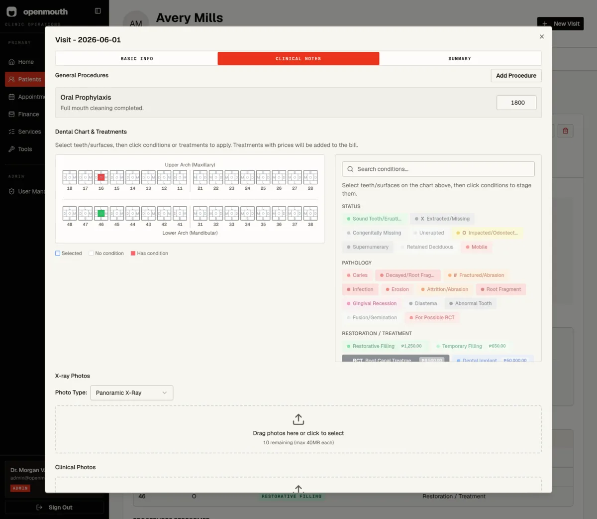Open Home from the sidebar
Image resolution: width=597 pixels, height=519 pixels.
tap(26, 62)
